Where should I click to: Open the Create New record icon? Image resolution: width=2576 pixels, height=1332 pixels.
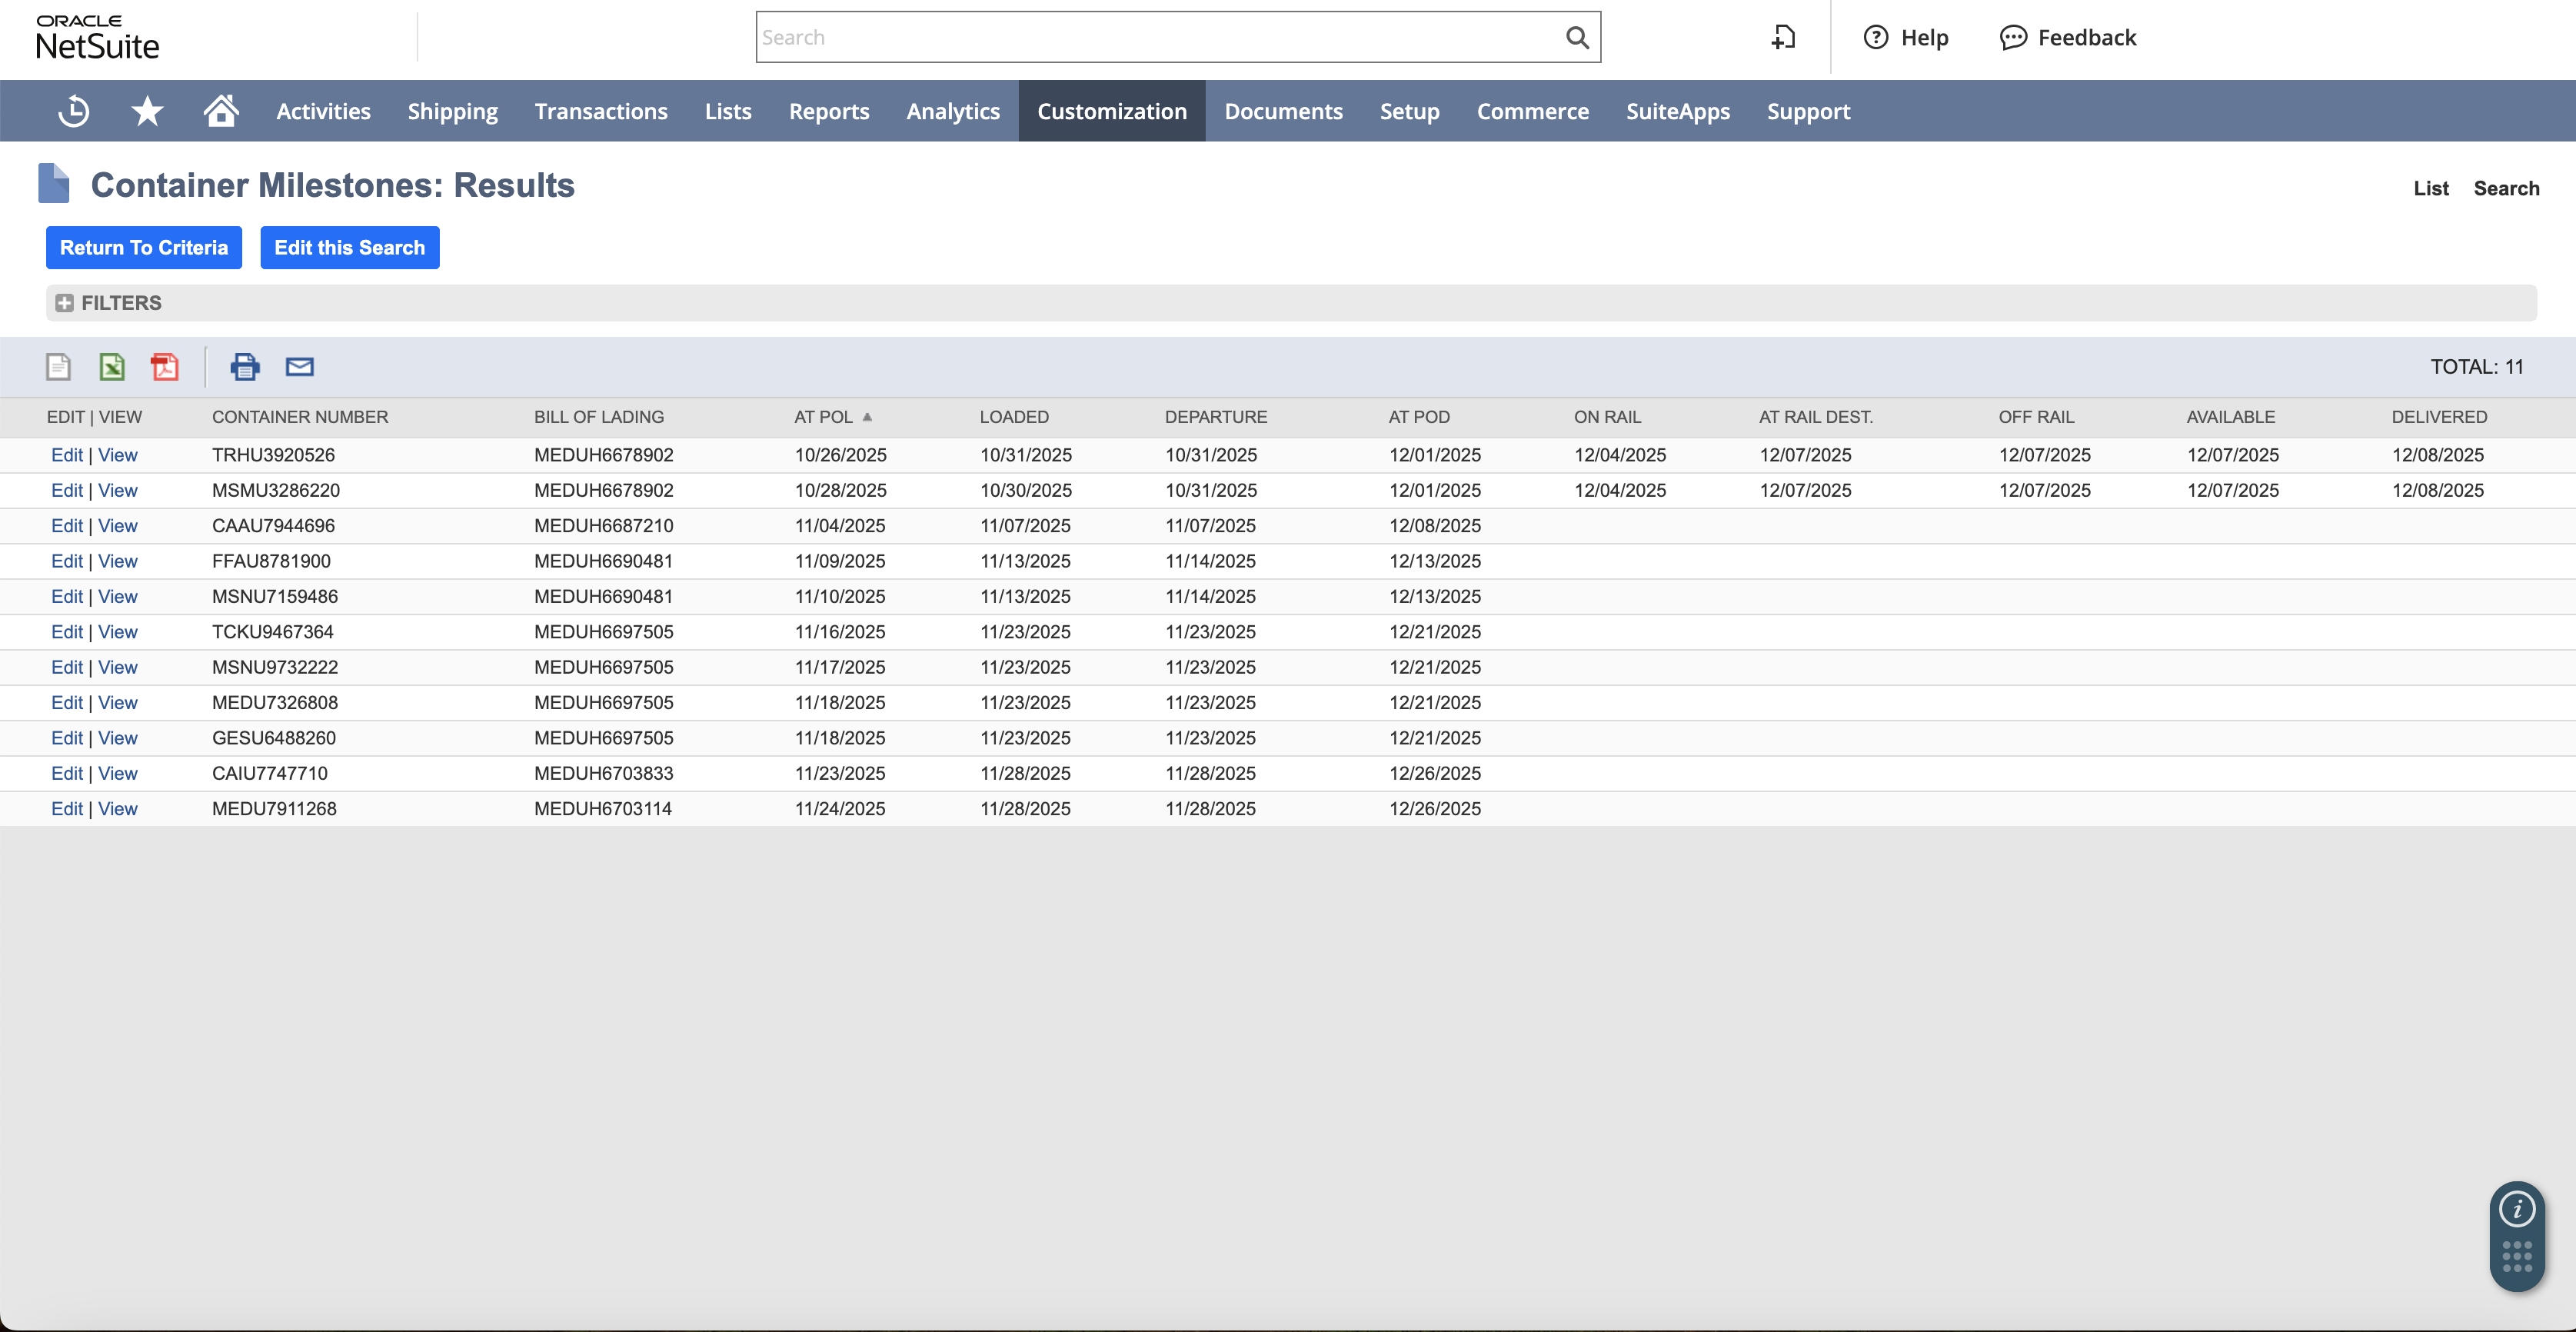pos(1784,37)
